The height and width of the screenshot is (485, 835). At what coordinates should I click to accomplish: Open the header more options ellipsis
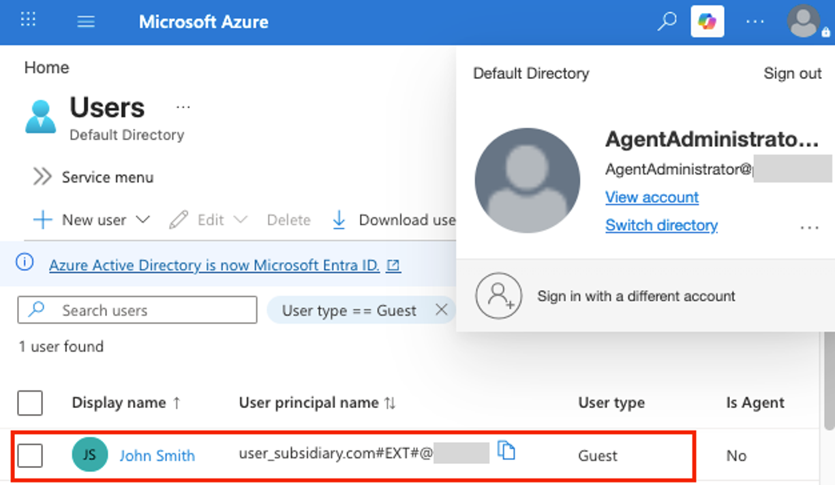pos(755,22)
